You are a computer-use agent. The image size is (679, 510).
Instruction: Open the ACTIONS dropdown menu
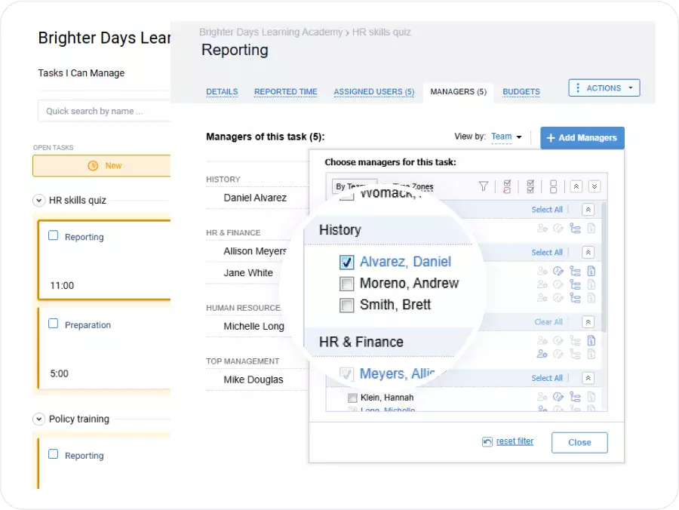point(604,88)
